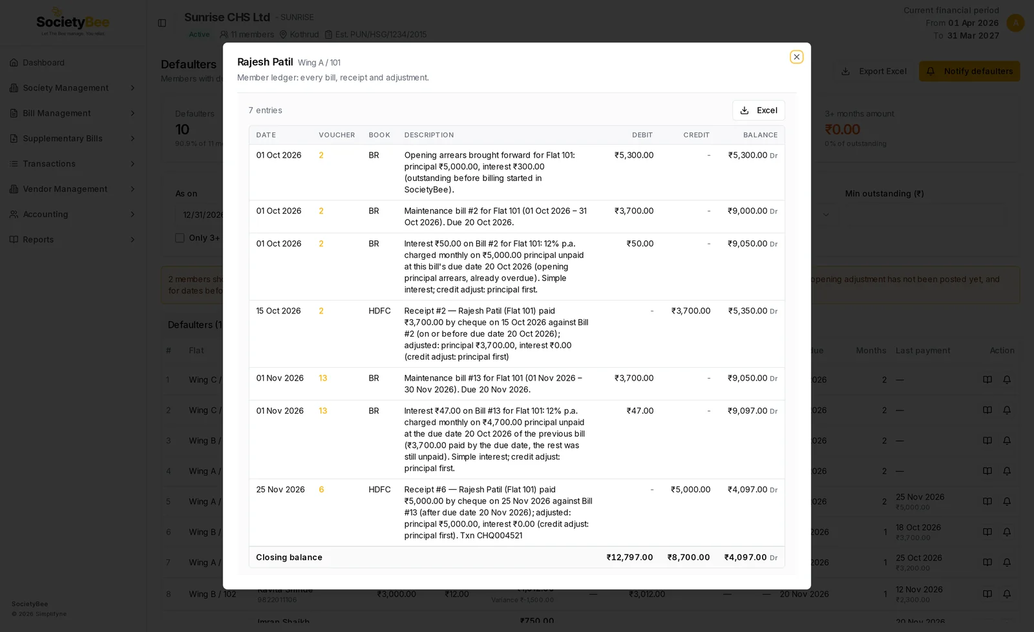Open voucher 2 on opening arrears row
The image size is (1034, 632).
(321, 155)
